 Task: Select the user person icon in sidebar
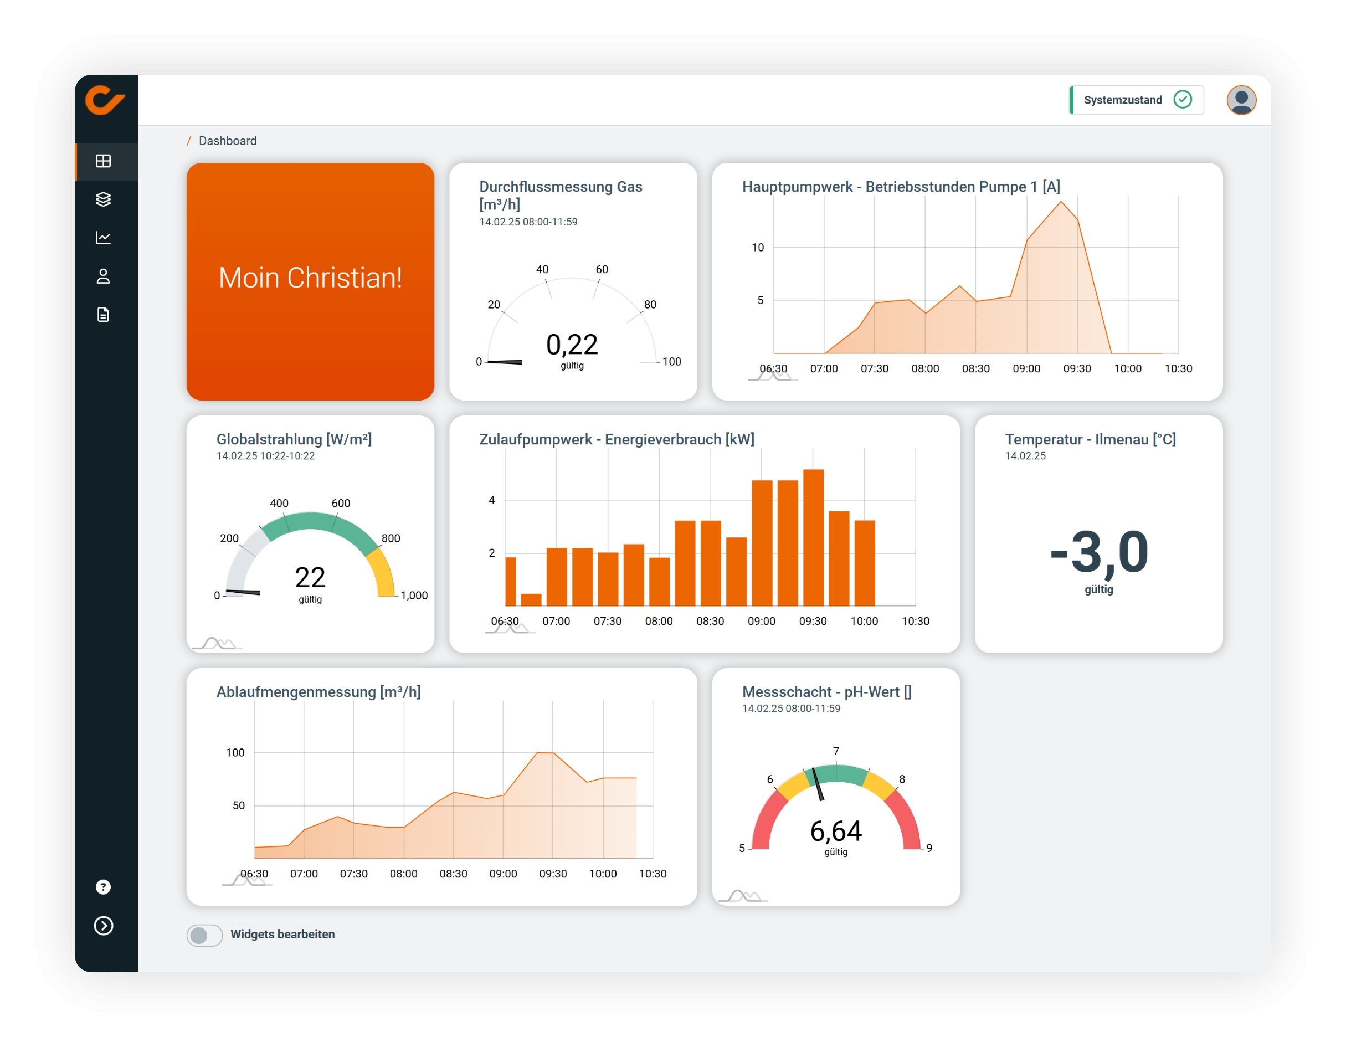103,276
